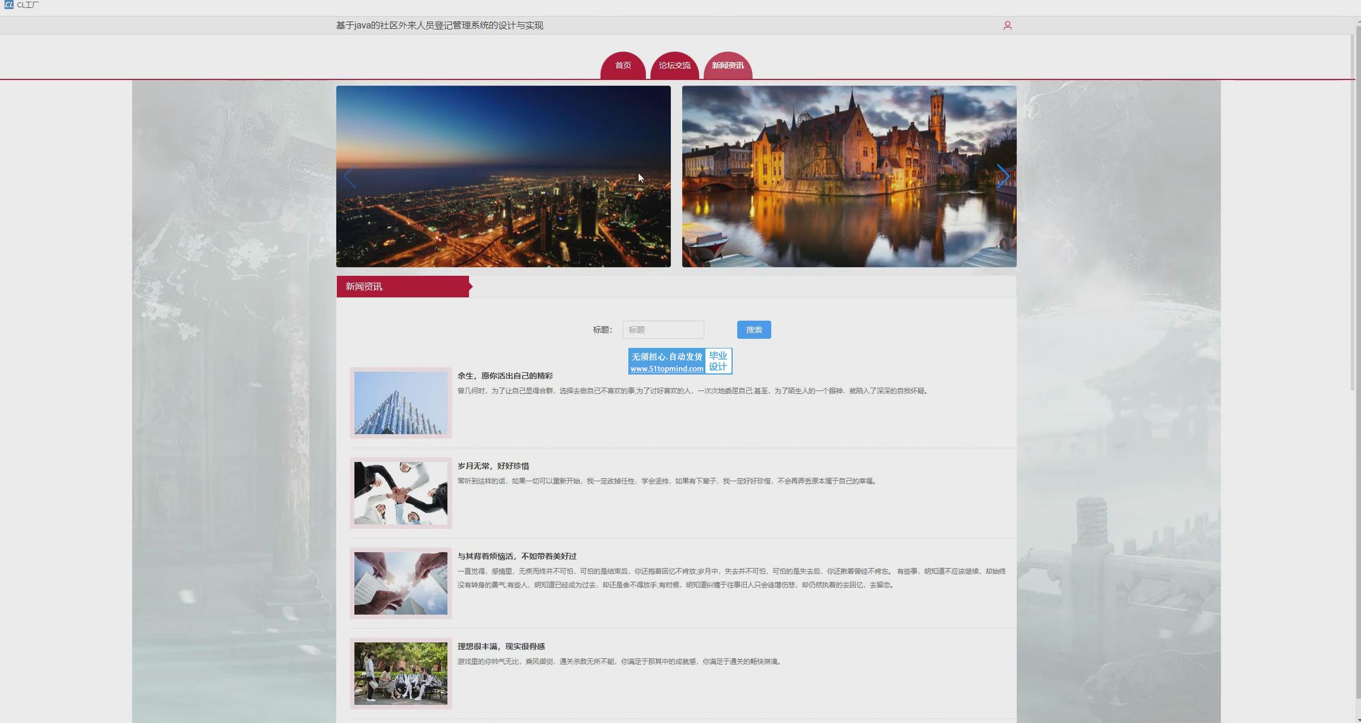The width and height of the screenshot is (1361, 723).
Task: Open the 首页 navigation tab
Action: coord(623,66)
